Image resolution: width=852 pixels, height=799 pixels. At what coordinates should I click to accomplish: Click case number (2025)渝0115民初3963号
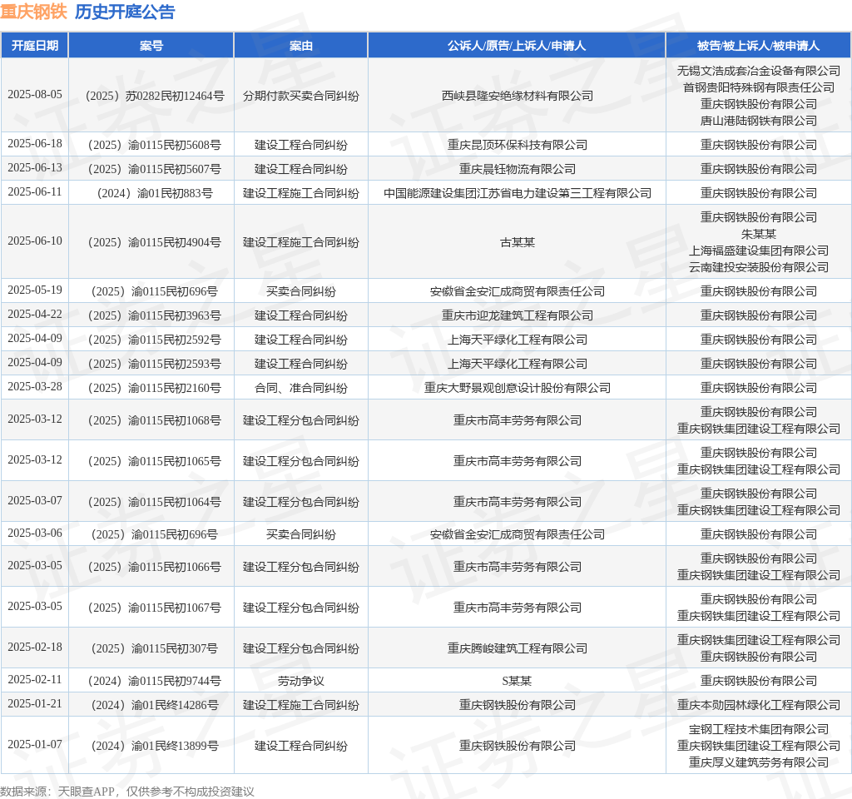pos(154,315)
